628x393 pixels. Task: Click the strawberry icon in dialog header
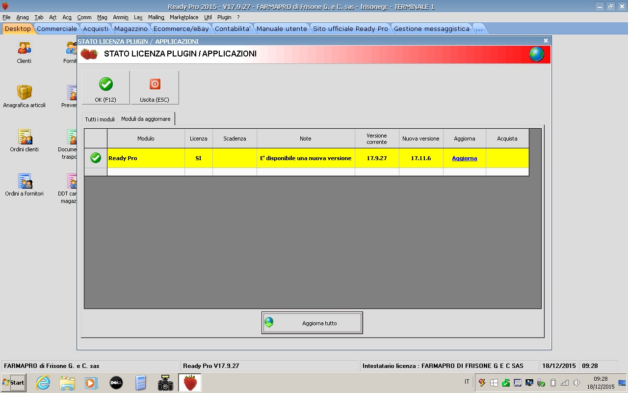tap(89, 54)
